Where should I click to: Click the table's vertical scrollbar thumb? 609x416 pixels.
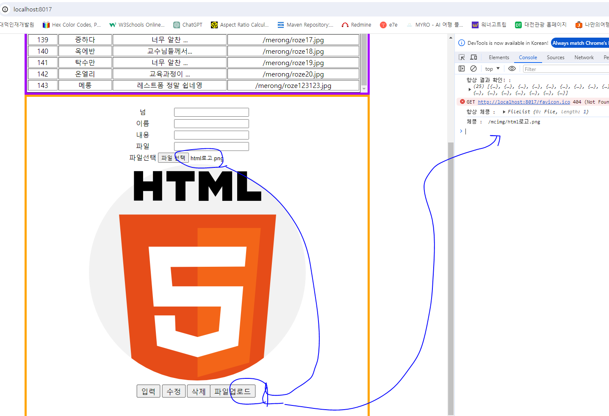click(x=364, y=60)
